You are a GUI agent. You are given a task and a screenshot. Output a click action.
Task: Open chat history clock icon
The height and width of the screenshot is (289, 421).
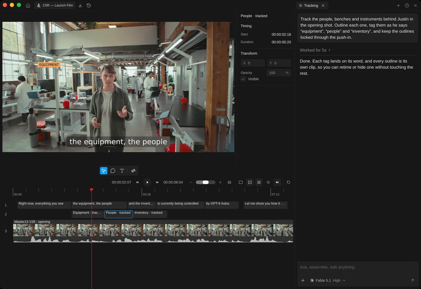click(x=407, y=5)
